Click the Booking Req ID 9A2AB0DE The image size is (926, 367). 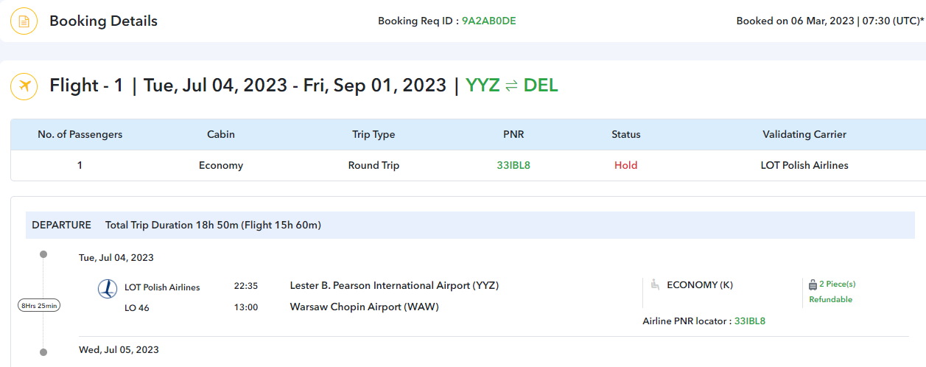pyautogui.click(x=488, y=21)
